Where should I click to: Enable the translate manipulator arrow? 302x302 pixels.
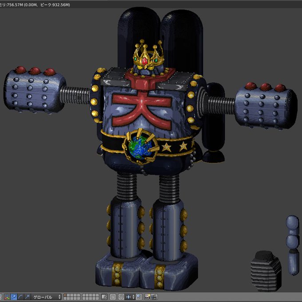point(14,297)
